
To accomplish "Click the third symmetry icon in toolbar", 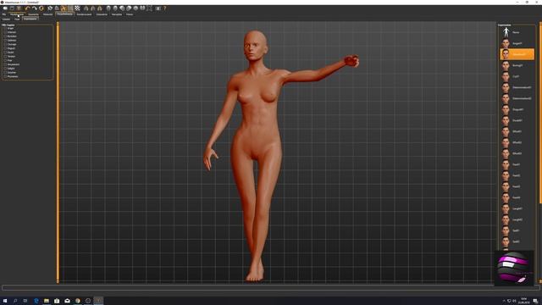I will point(100,8).
